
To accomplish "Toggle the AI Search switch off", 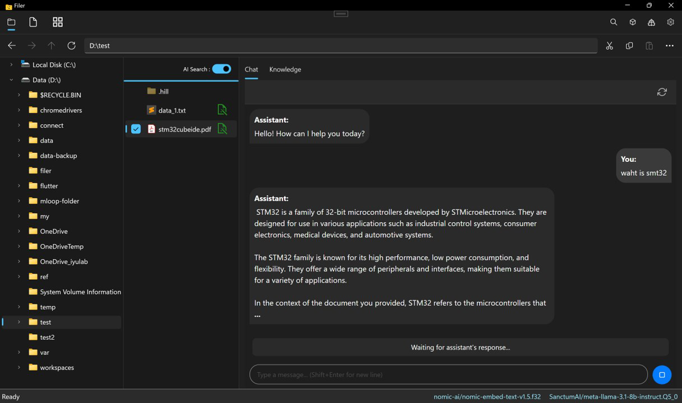I will [x=222, y=68].
